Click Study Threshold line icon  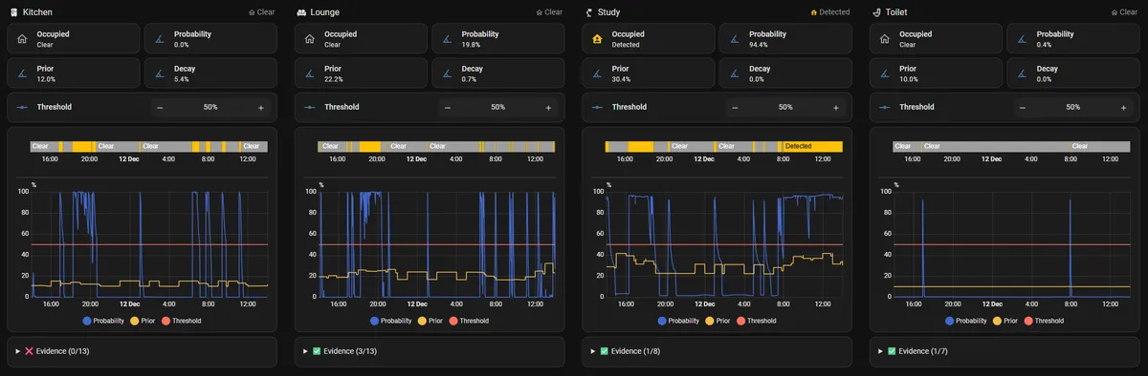pos(597,107)
